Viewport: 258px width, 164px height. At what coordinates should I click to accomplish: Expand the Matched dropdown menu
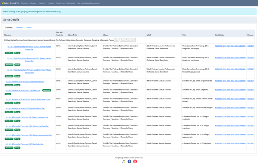coord(43,3)
